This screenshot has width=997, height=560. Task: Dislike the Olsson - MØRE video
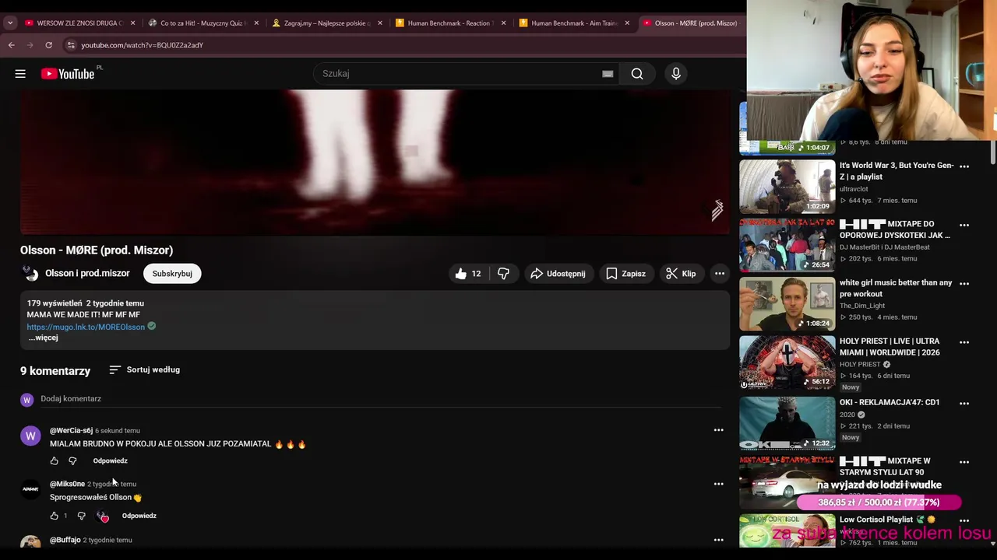pyautogui.click(x=503, y=274)
